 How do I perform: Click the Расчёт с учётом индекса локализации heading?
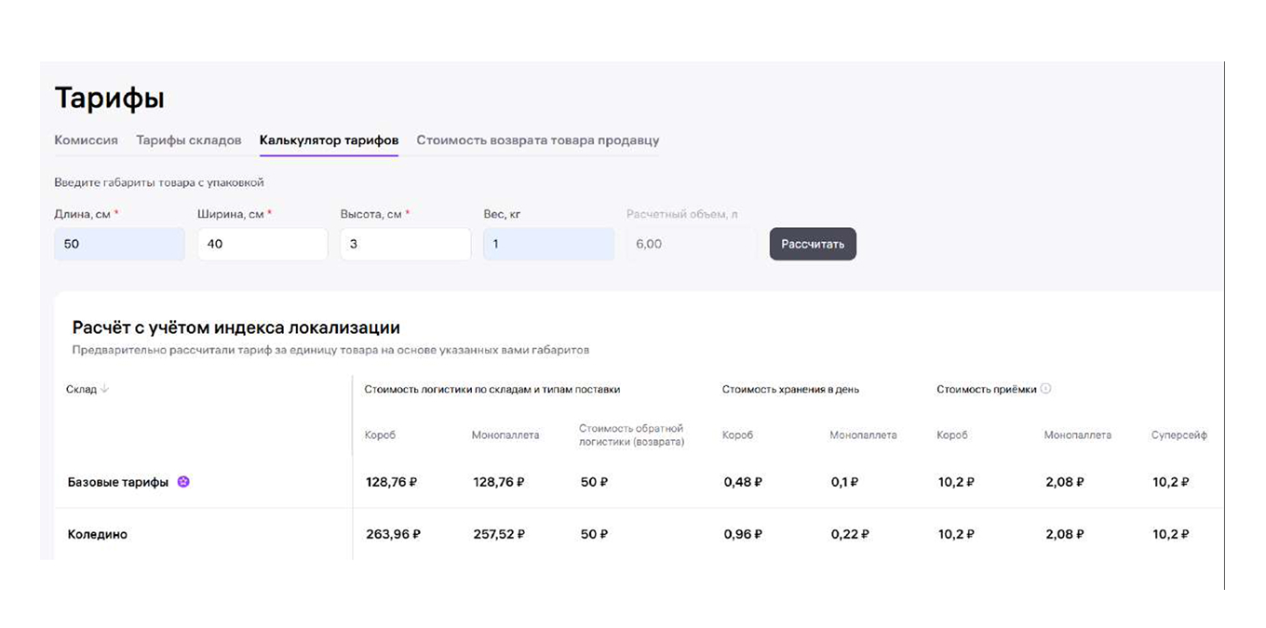pyautogui.click(x=236, y=327)
